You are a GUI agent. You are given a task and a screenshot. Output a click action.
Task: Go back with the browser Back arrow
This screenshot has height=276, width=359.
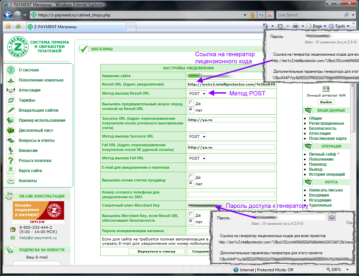tap(8, 15)
